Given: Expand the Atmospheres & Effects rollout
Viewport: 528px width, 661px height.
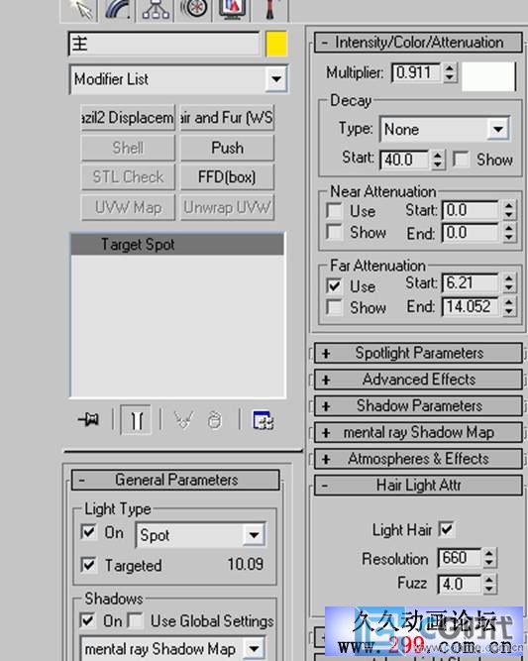Looking at the screenshot, I should pyautogui.click(x=418, y=459).
